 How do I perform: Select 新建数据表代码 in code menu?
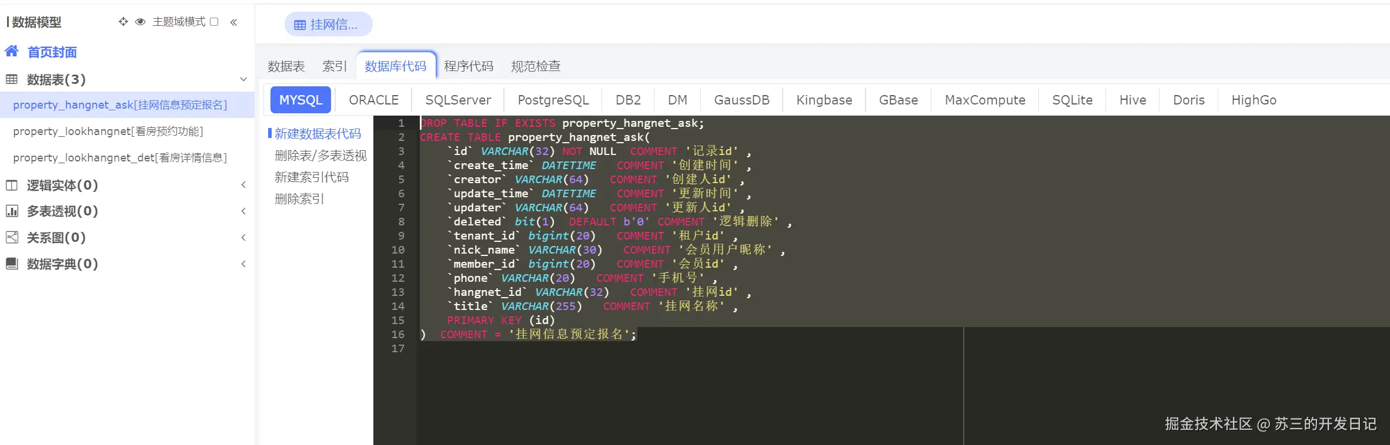coord(318,134)
